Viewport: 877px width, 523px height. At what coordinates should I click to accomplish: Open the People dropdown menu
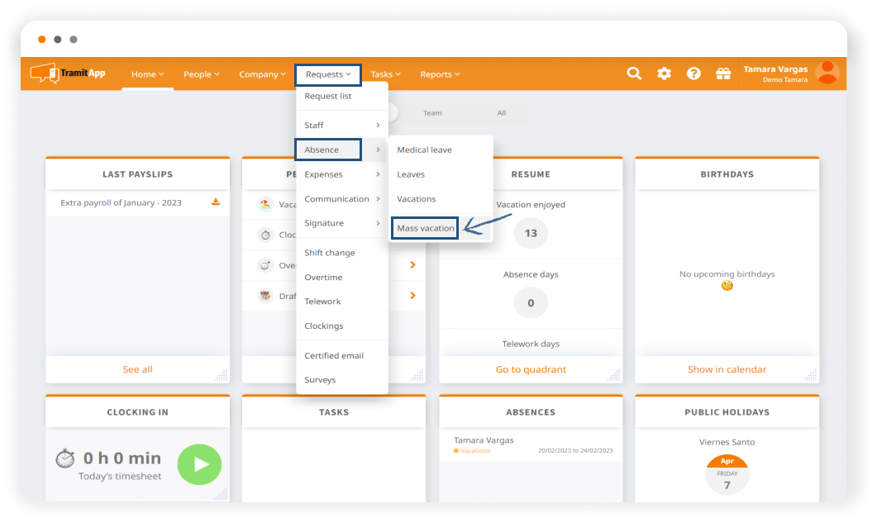point(201,74)
